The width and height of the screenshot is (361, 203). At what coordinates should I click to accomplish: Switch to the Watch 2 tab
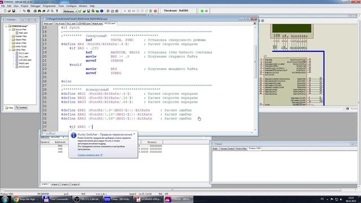pyautogui.click(x=55, y=184)
